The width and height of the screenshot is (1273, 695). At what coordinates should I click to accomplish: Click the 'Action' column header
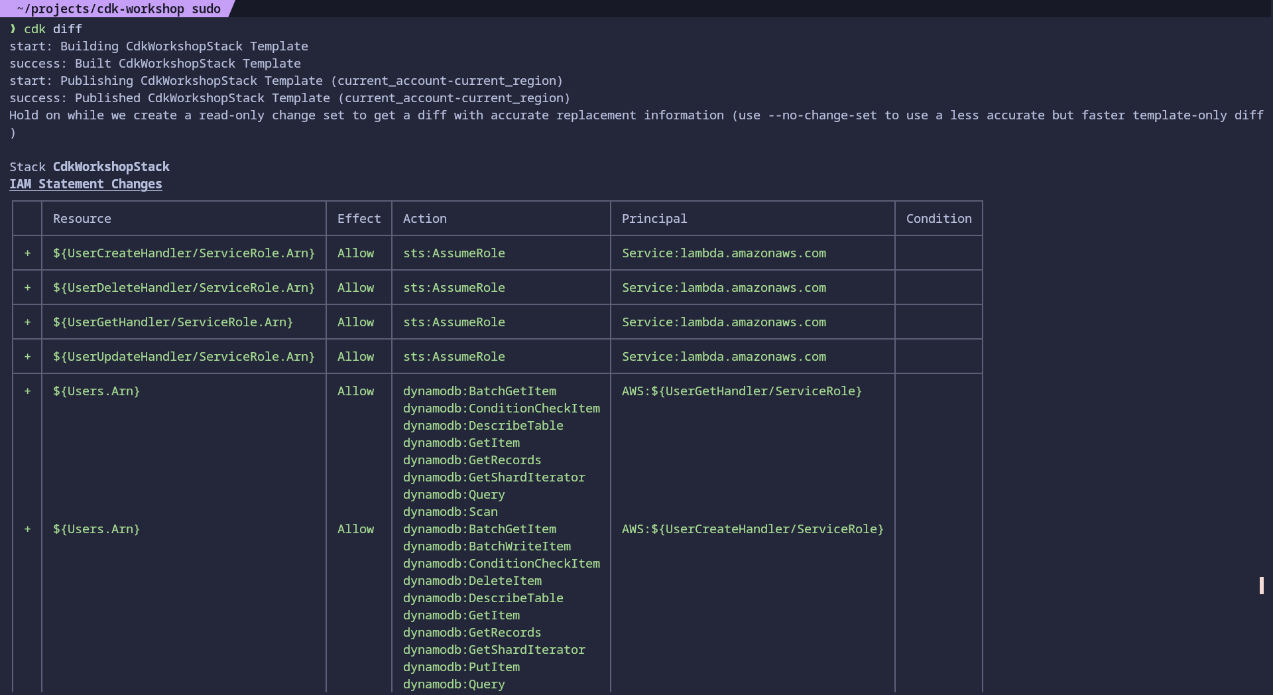(425, 219)
